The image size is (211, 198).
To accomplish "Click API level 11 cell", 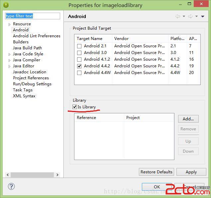I will (191, 53).
